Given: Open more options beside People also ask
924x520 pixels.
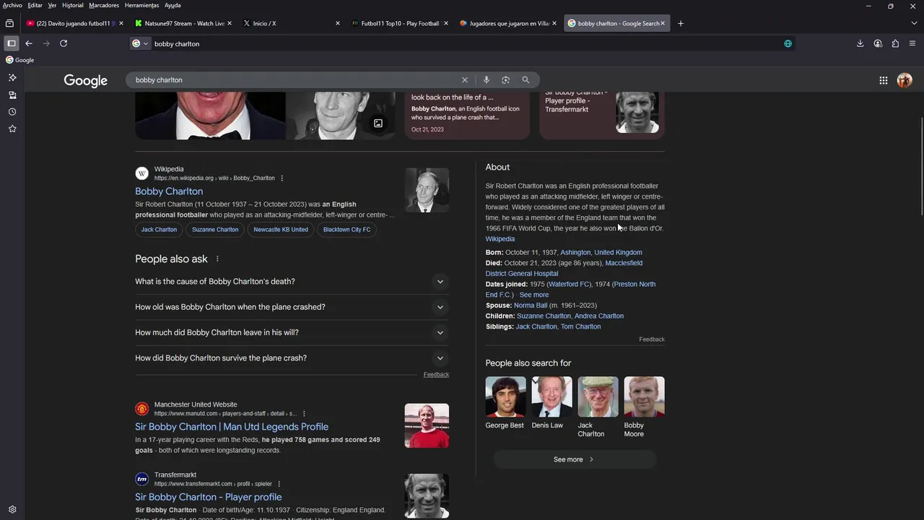Looking at the screenshot, I should tap(217, 259).
